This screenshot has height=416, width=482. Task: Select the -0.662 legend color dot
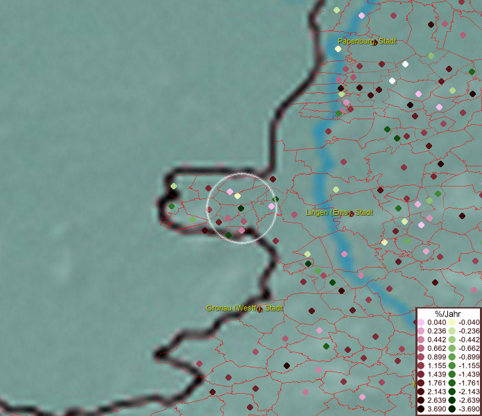click(x=451, y=349)
